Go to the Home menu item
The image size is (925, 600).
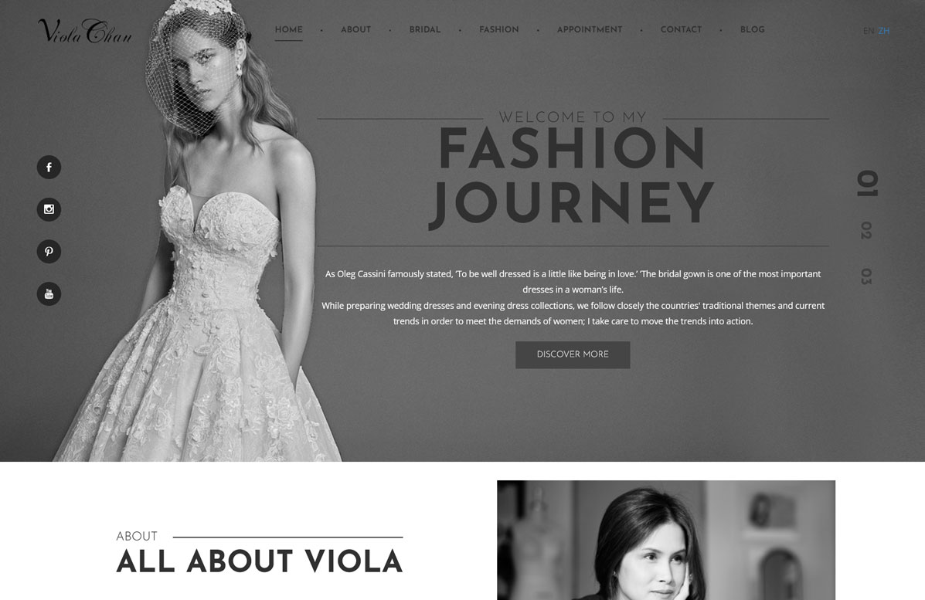(x=288, y=29)
